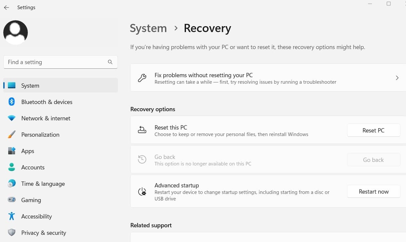Click the search magnifier icon

pyautogui.click(x=110, y=62)
